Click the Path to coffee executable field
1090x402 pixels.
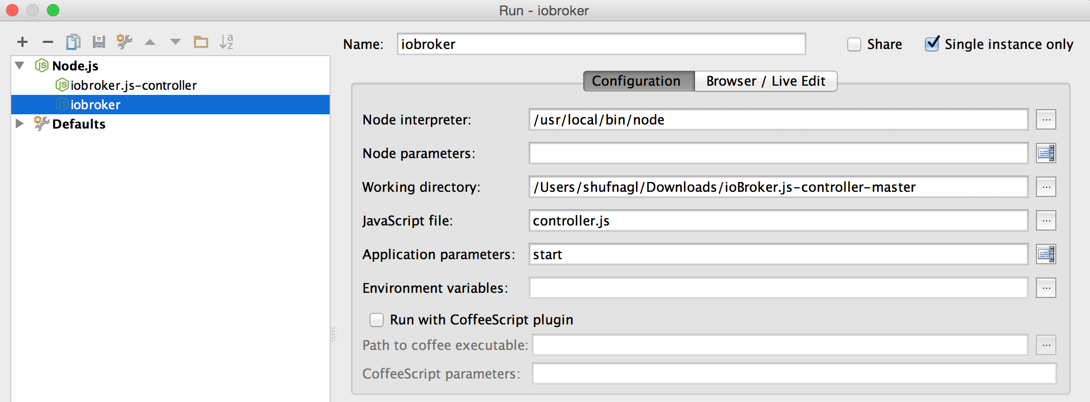[x=780, y=345]
